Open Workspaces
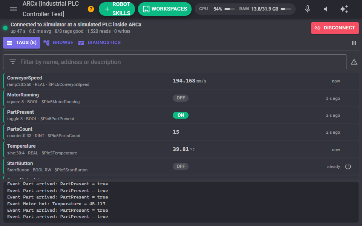 [165, 9]
